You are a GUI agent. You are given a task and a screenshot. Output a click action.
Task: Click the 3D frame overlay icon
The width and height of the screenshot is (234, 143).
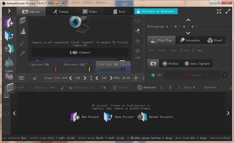[x=22, y=21]
